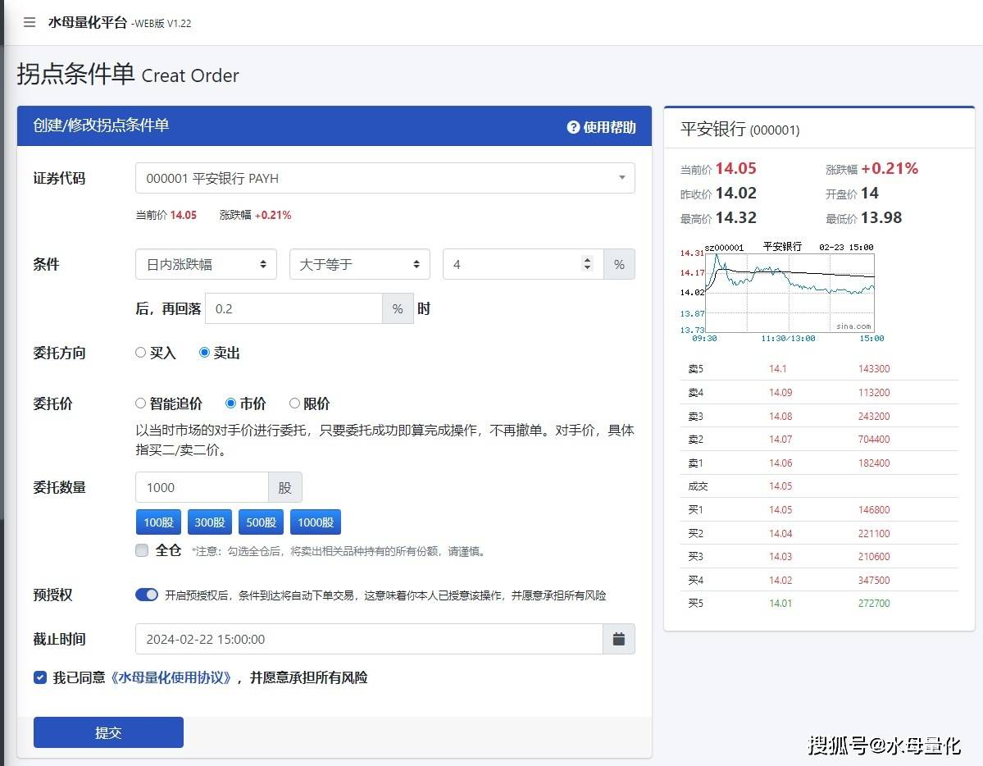Click the 使用帮助 question mark help icon
Image resolution: width=983 pixels, height=766 pixels.
point(573,128)
